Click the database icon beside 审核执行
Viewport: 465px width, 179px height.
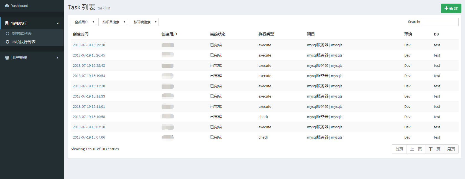[7, 23]
